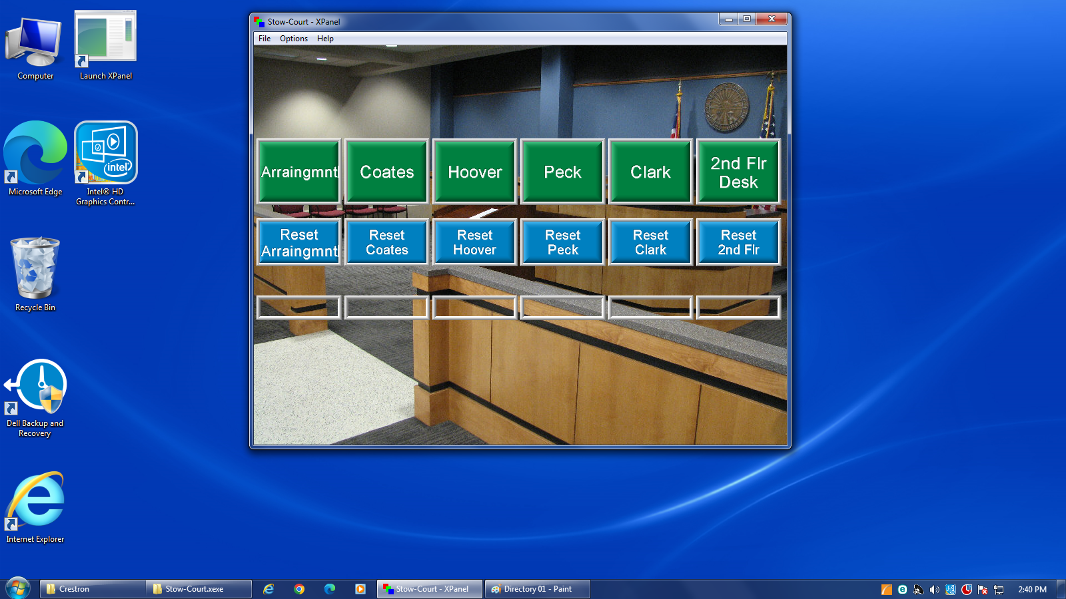Click the satellite dish tray icon
The image size is (1066, 599).
pos(919,589)
